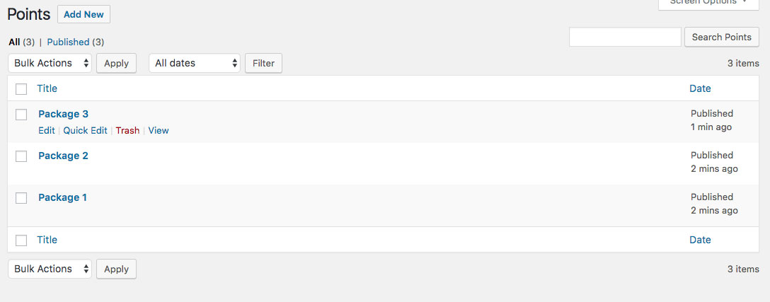Switch to the All posts view

pos(14,42)
